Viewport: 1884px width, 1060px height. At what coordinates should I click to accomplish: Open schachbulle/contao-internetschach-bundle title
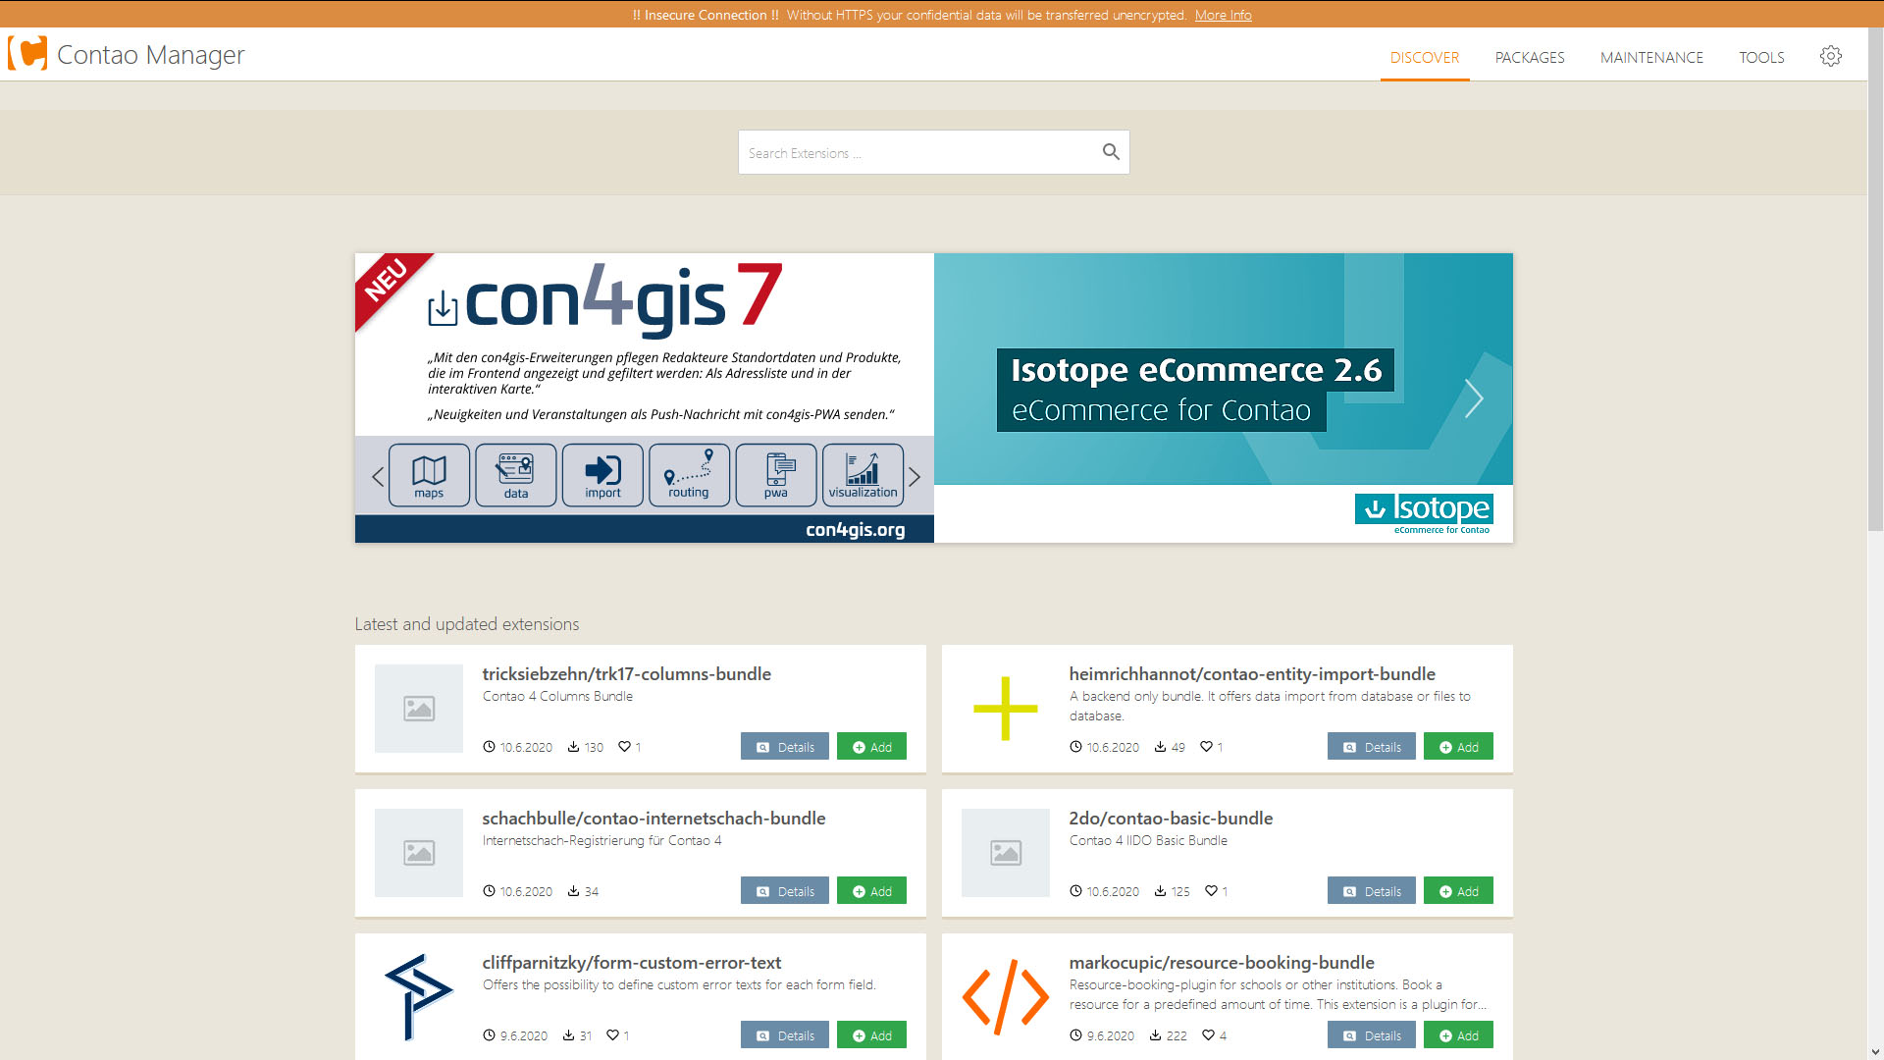click(x=654, y=818)
